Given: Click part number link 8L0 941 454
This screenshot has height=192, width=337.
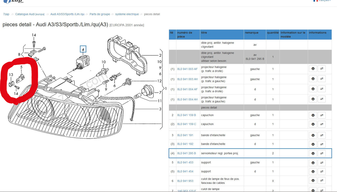Looking at the screenshot, I should click(x=185, y=171).
